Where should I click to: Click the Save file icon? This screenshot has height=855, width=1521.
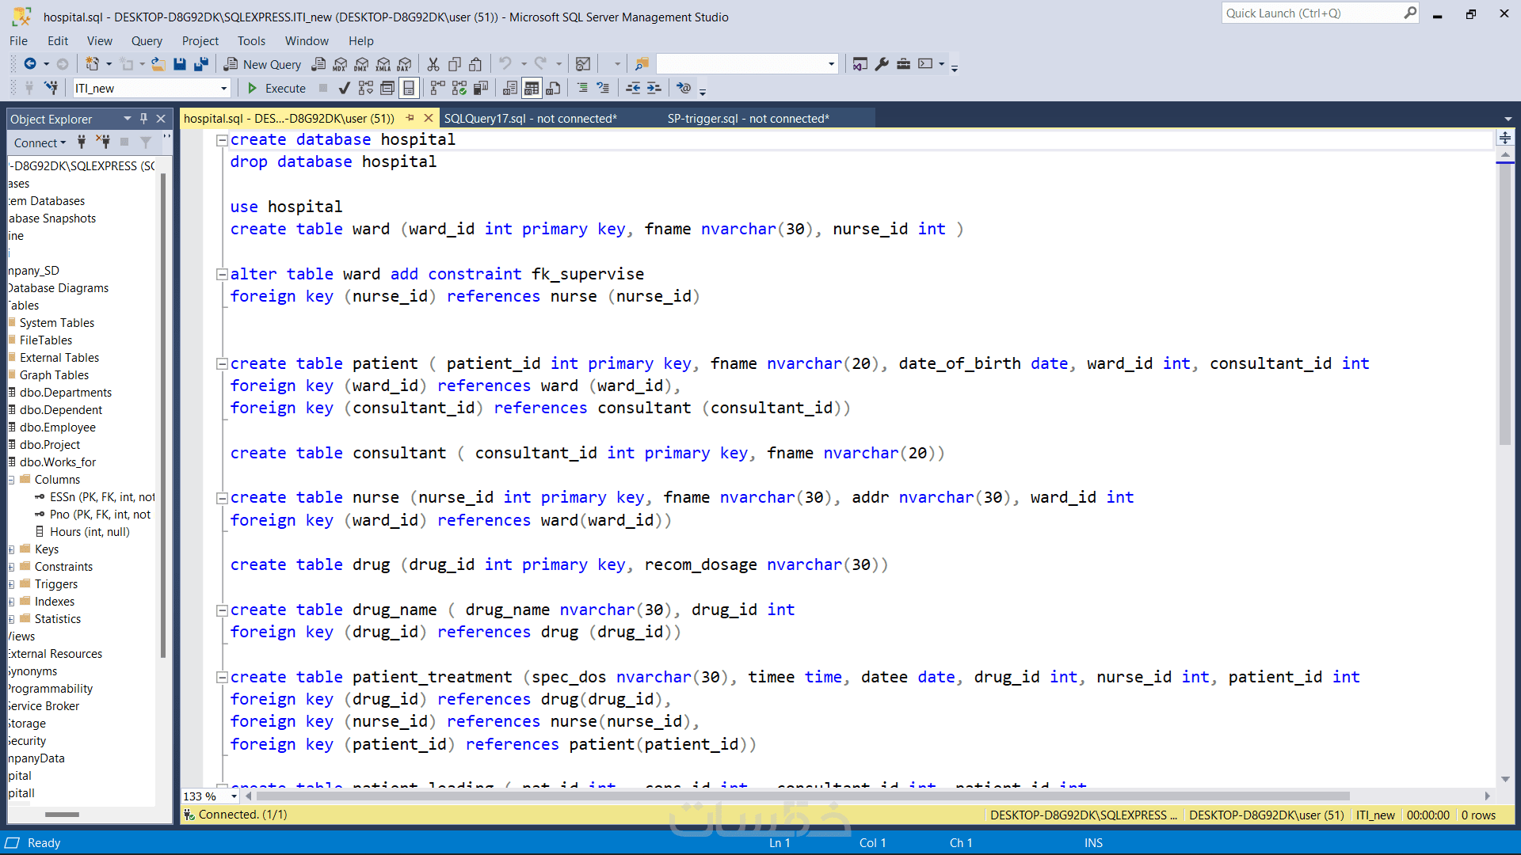180,64
